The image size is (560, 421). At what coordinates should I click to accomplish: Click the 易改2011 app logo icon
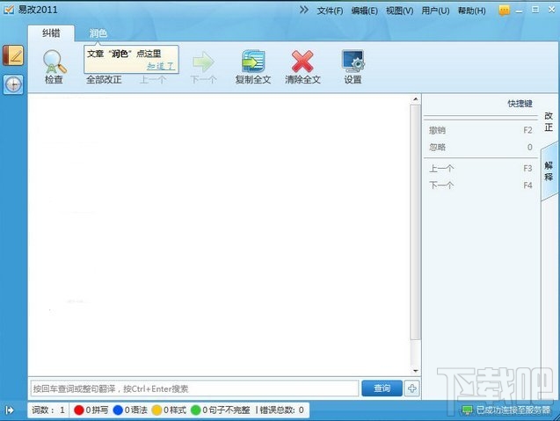pos(9,10)
